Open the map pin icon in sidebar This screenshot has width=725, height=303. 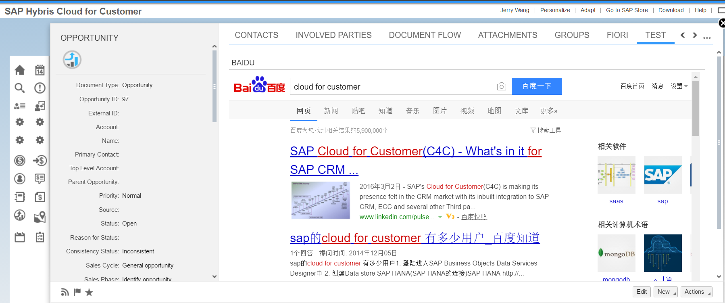[x=40, y=217]
